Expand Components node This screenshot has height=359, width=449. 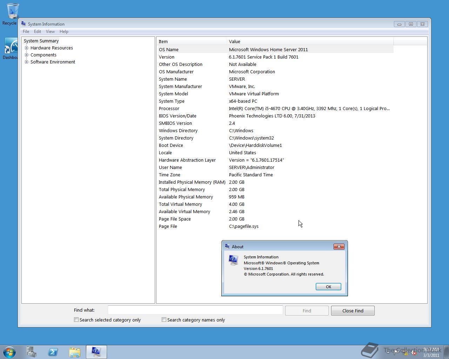[x=26, y=55]
